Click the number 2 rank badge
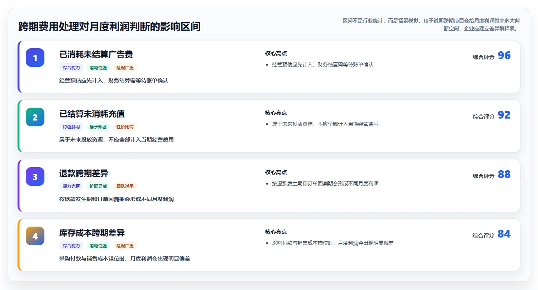The image size is (538, 290). click(x=35, y=117)
